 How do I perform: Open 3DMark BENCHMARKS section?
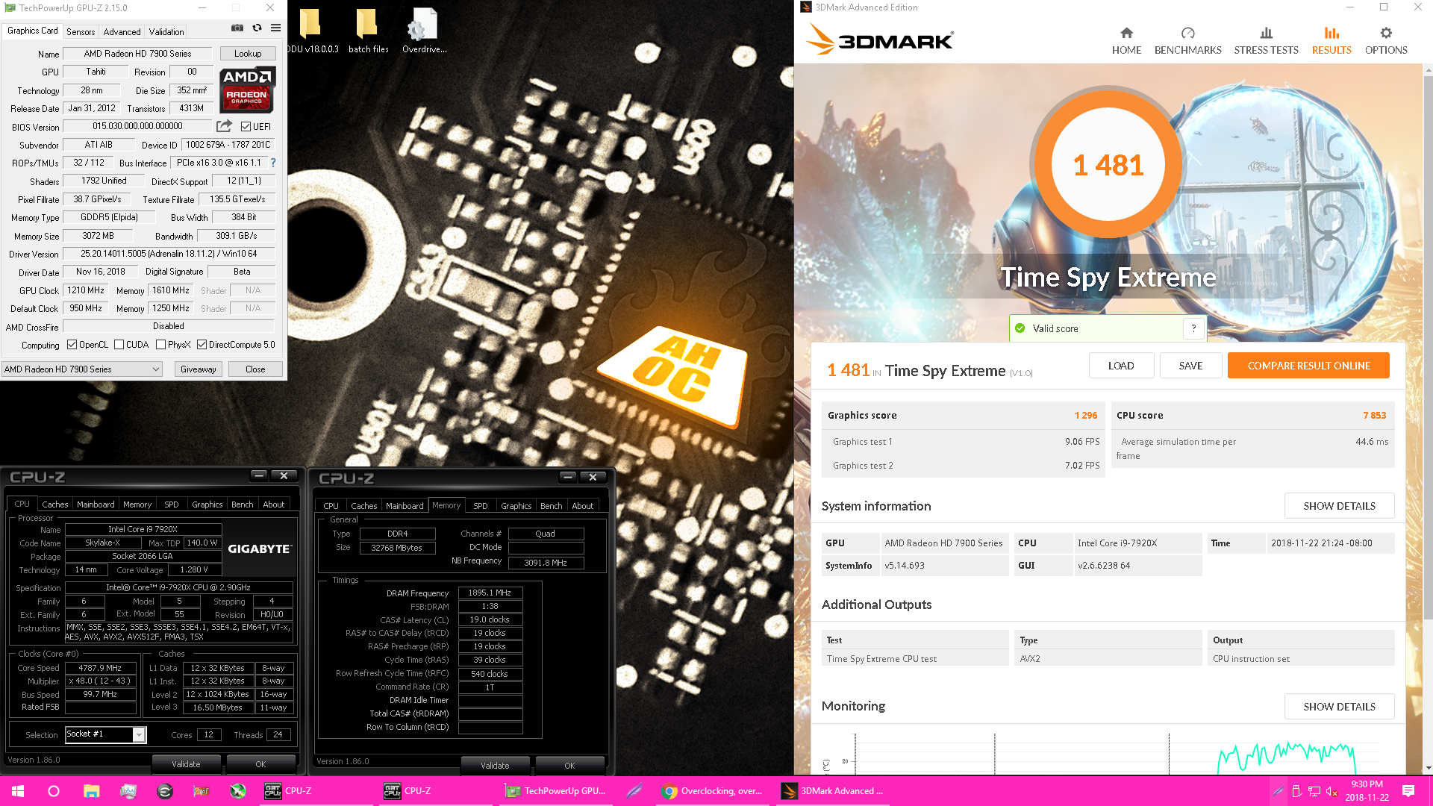[x=1187, y=40]
